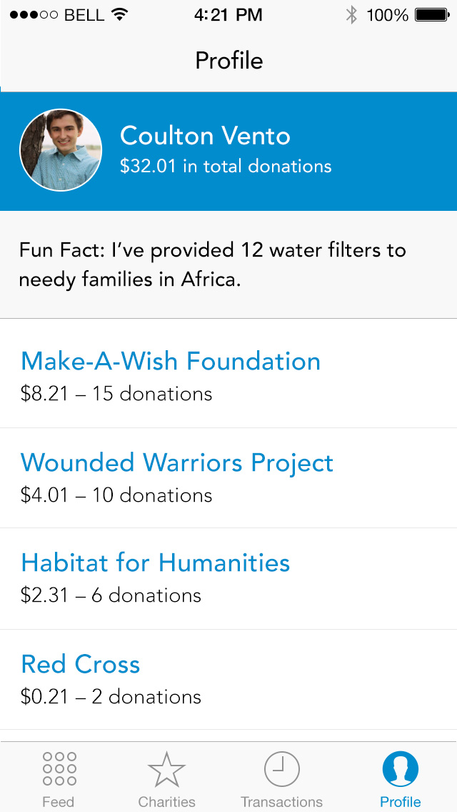Image resolution: width=457 pixels, height=812 pixels.
Task: Select Habitat for Humanities charity
Action: 156,563
